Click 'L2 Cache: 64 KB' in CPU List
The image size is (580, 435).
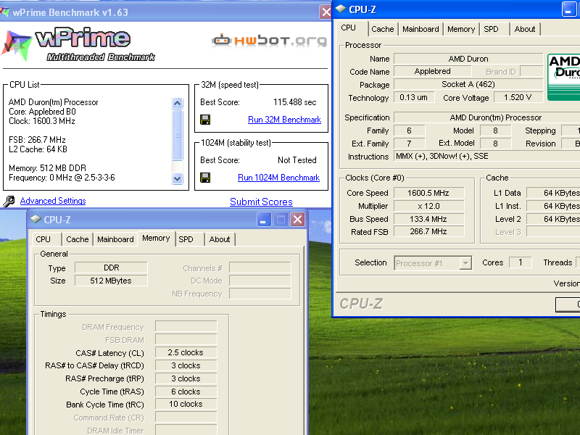click(38, 149)
